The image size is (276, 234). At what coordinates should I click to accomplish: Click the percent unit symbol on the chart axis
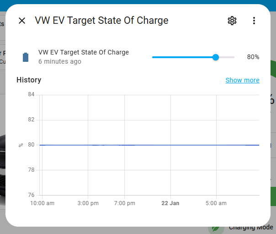pos(21,145)
